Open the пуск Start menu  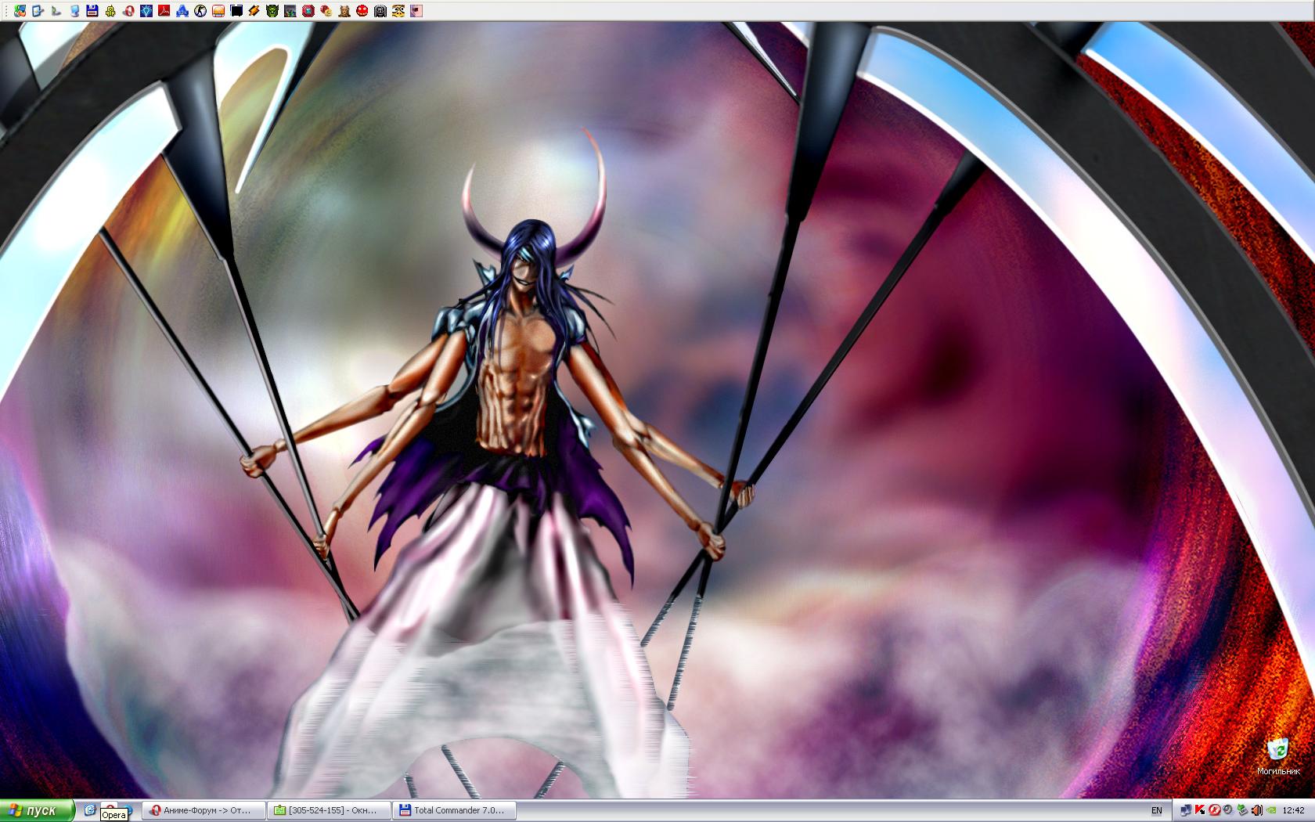(x=37, y=810)
